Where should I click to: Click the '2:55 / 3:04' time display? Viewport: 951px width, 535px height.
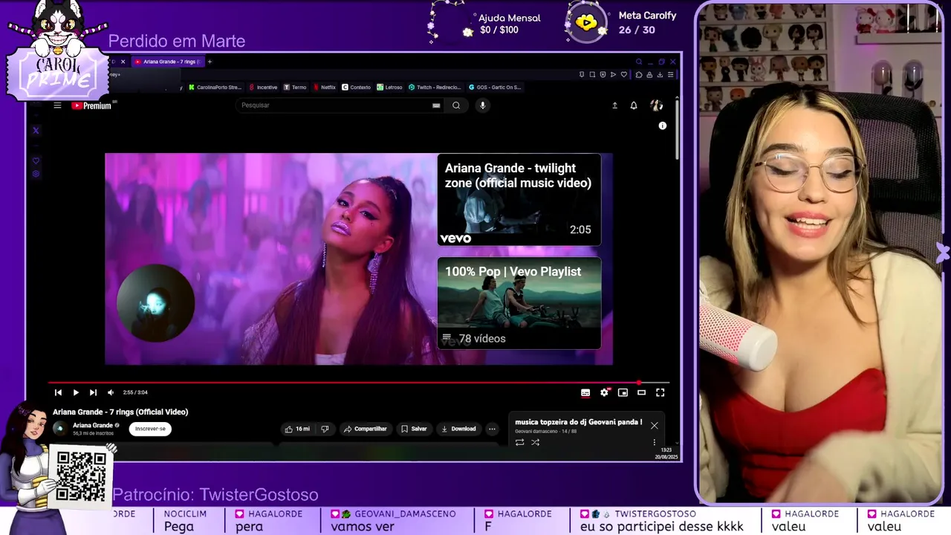135,392
